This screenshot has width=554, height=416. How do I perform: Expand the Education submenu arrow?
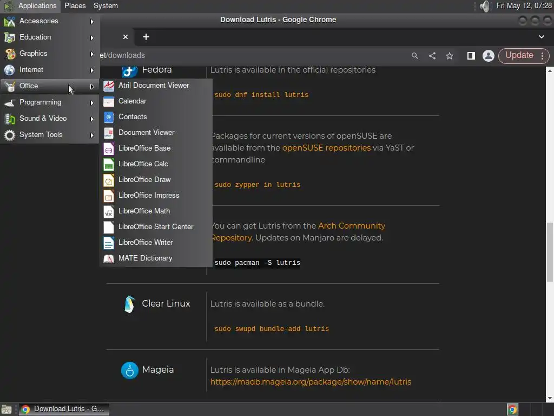pyautogui.click(x=92, y=37)
